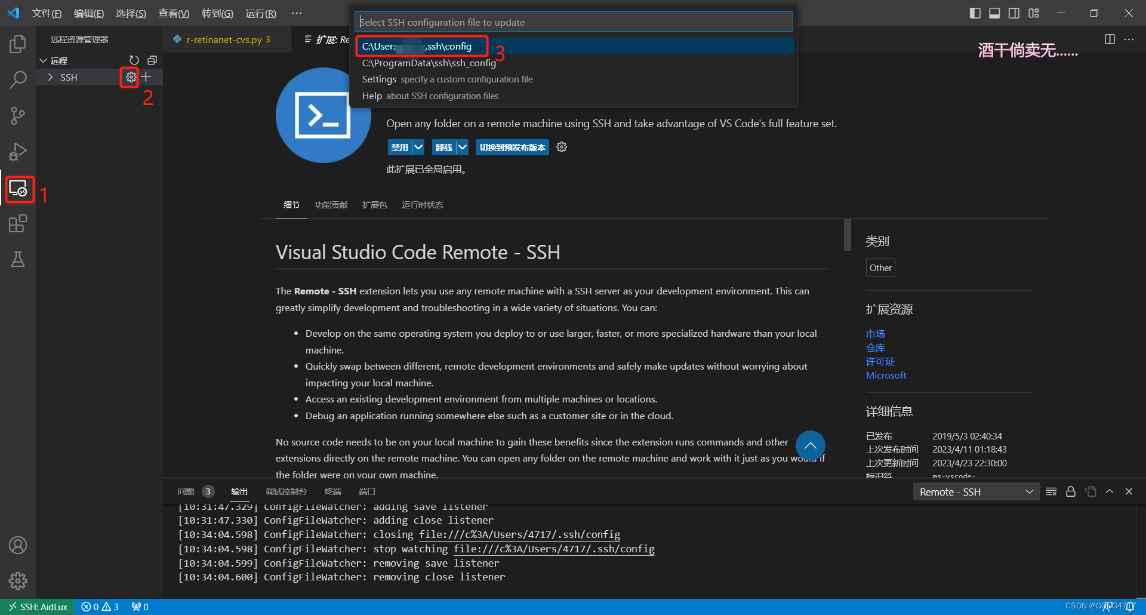Open editor more actions ellipsis

point(1129,39)
